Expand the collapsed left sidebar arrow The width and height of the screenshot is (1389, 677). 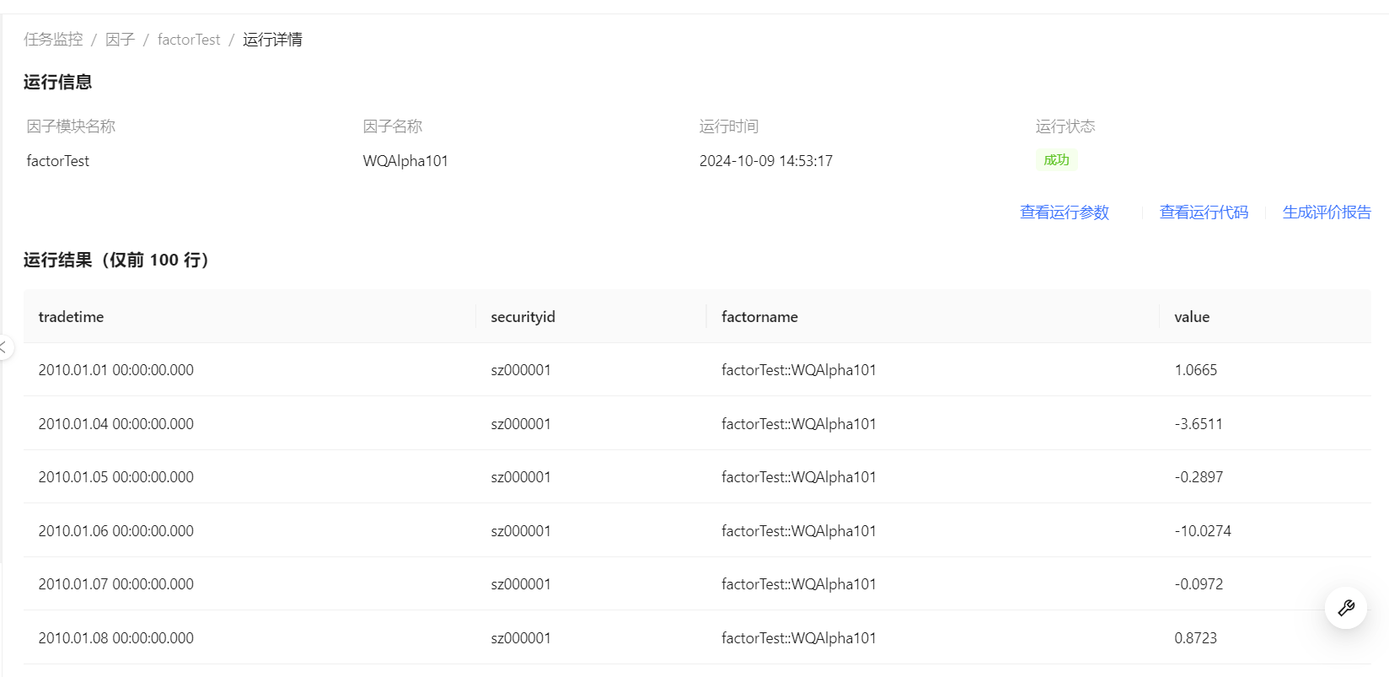point(4,347)
